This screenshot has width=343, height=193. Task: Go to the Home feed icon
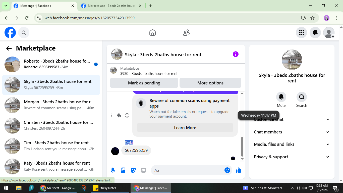[x=152, y=33]
